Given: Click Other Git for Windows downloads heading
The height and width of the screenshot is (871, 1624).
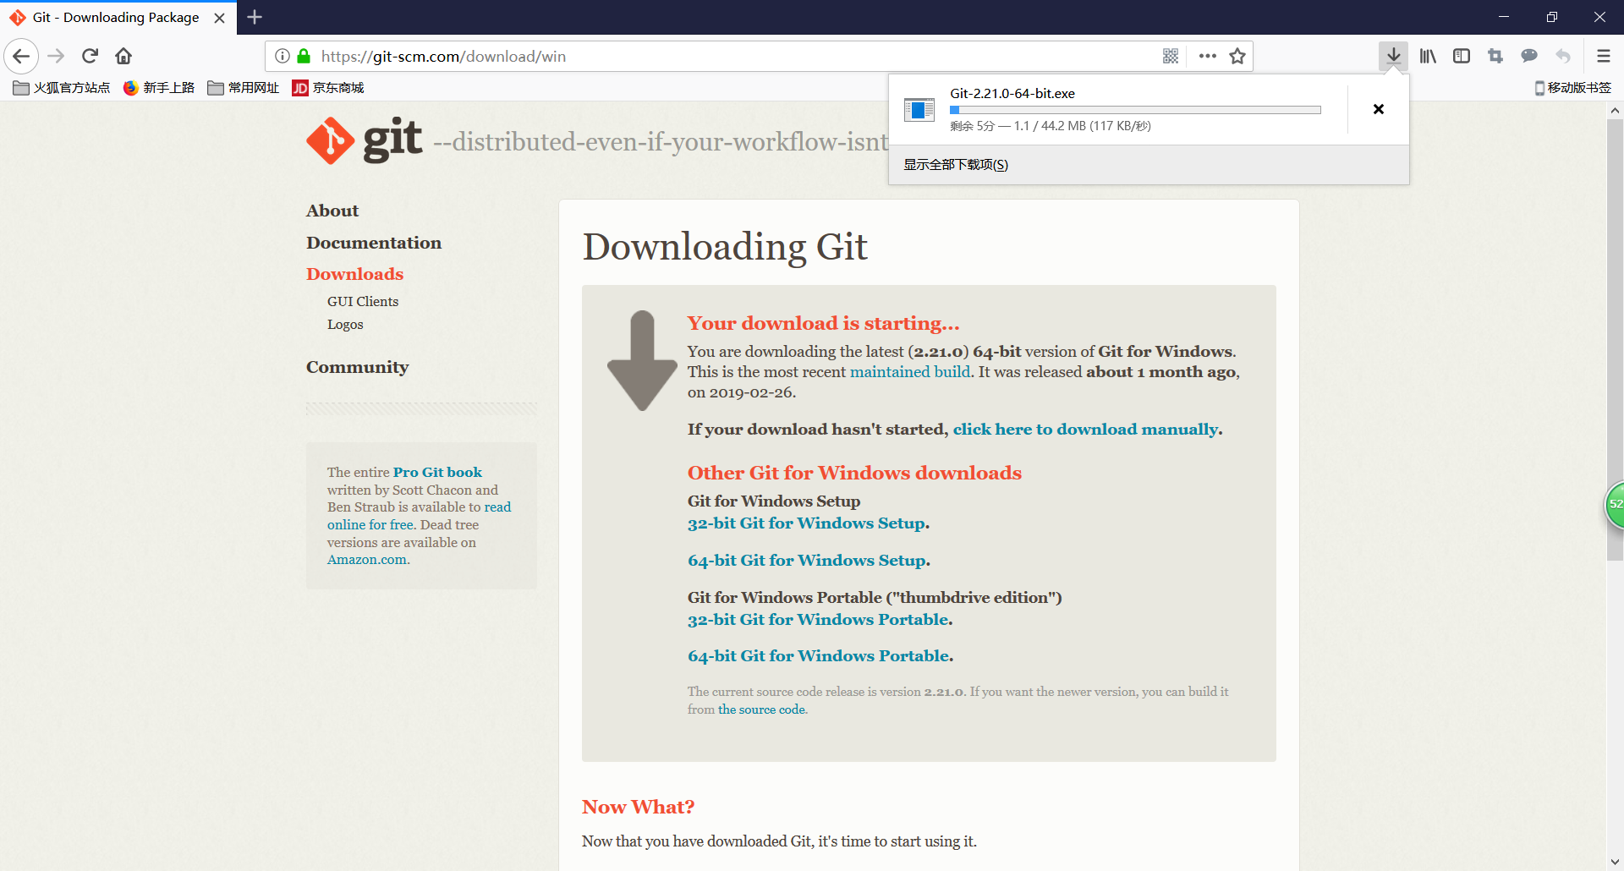Looking at the screenshot, I should tap(854, 473).
